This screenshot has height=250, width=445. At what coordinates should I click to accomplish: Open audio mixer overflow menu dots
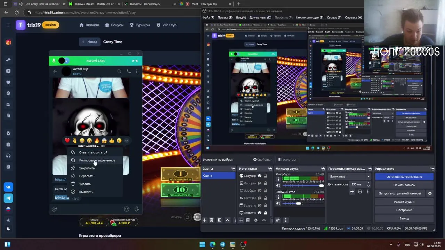[286, 220]
